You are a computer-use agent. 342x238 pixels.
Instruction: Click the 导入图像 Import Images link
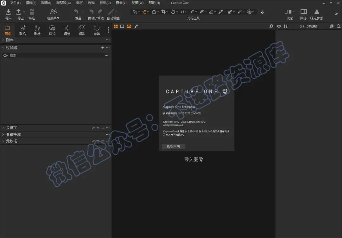193,159
